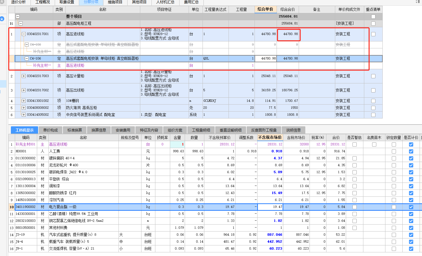Check 是否暂估 for 补充主材001 row
Image resolution: width=422 pixels, height=256 pixels.
pos(355,144)
